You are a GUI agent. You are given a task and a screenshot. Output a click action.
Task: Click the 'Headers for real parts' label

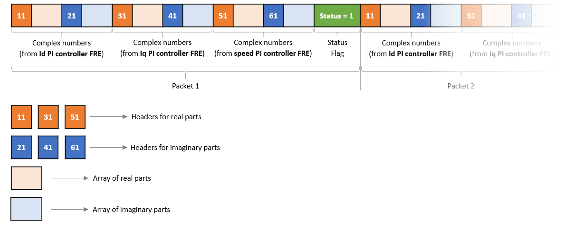166,116
